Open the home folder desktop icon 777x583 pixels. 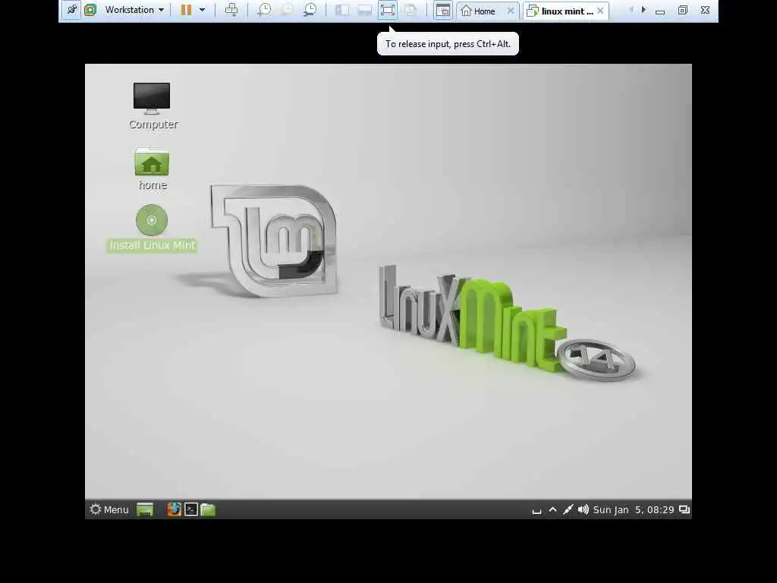click(x=152, y=169)
